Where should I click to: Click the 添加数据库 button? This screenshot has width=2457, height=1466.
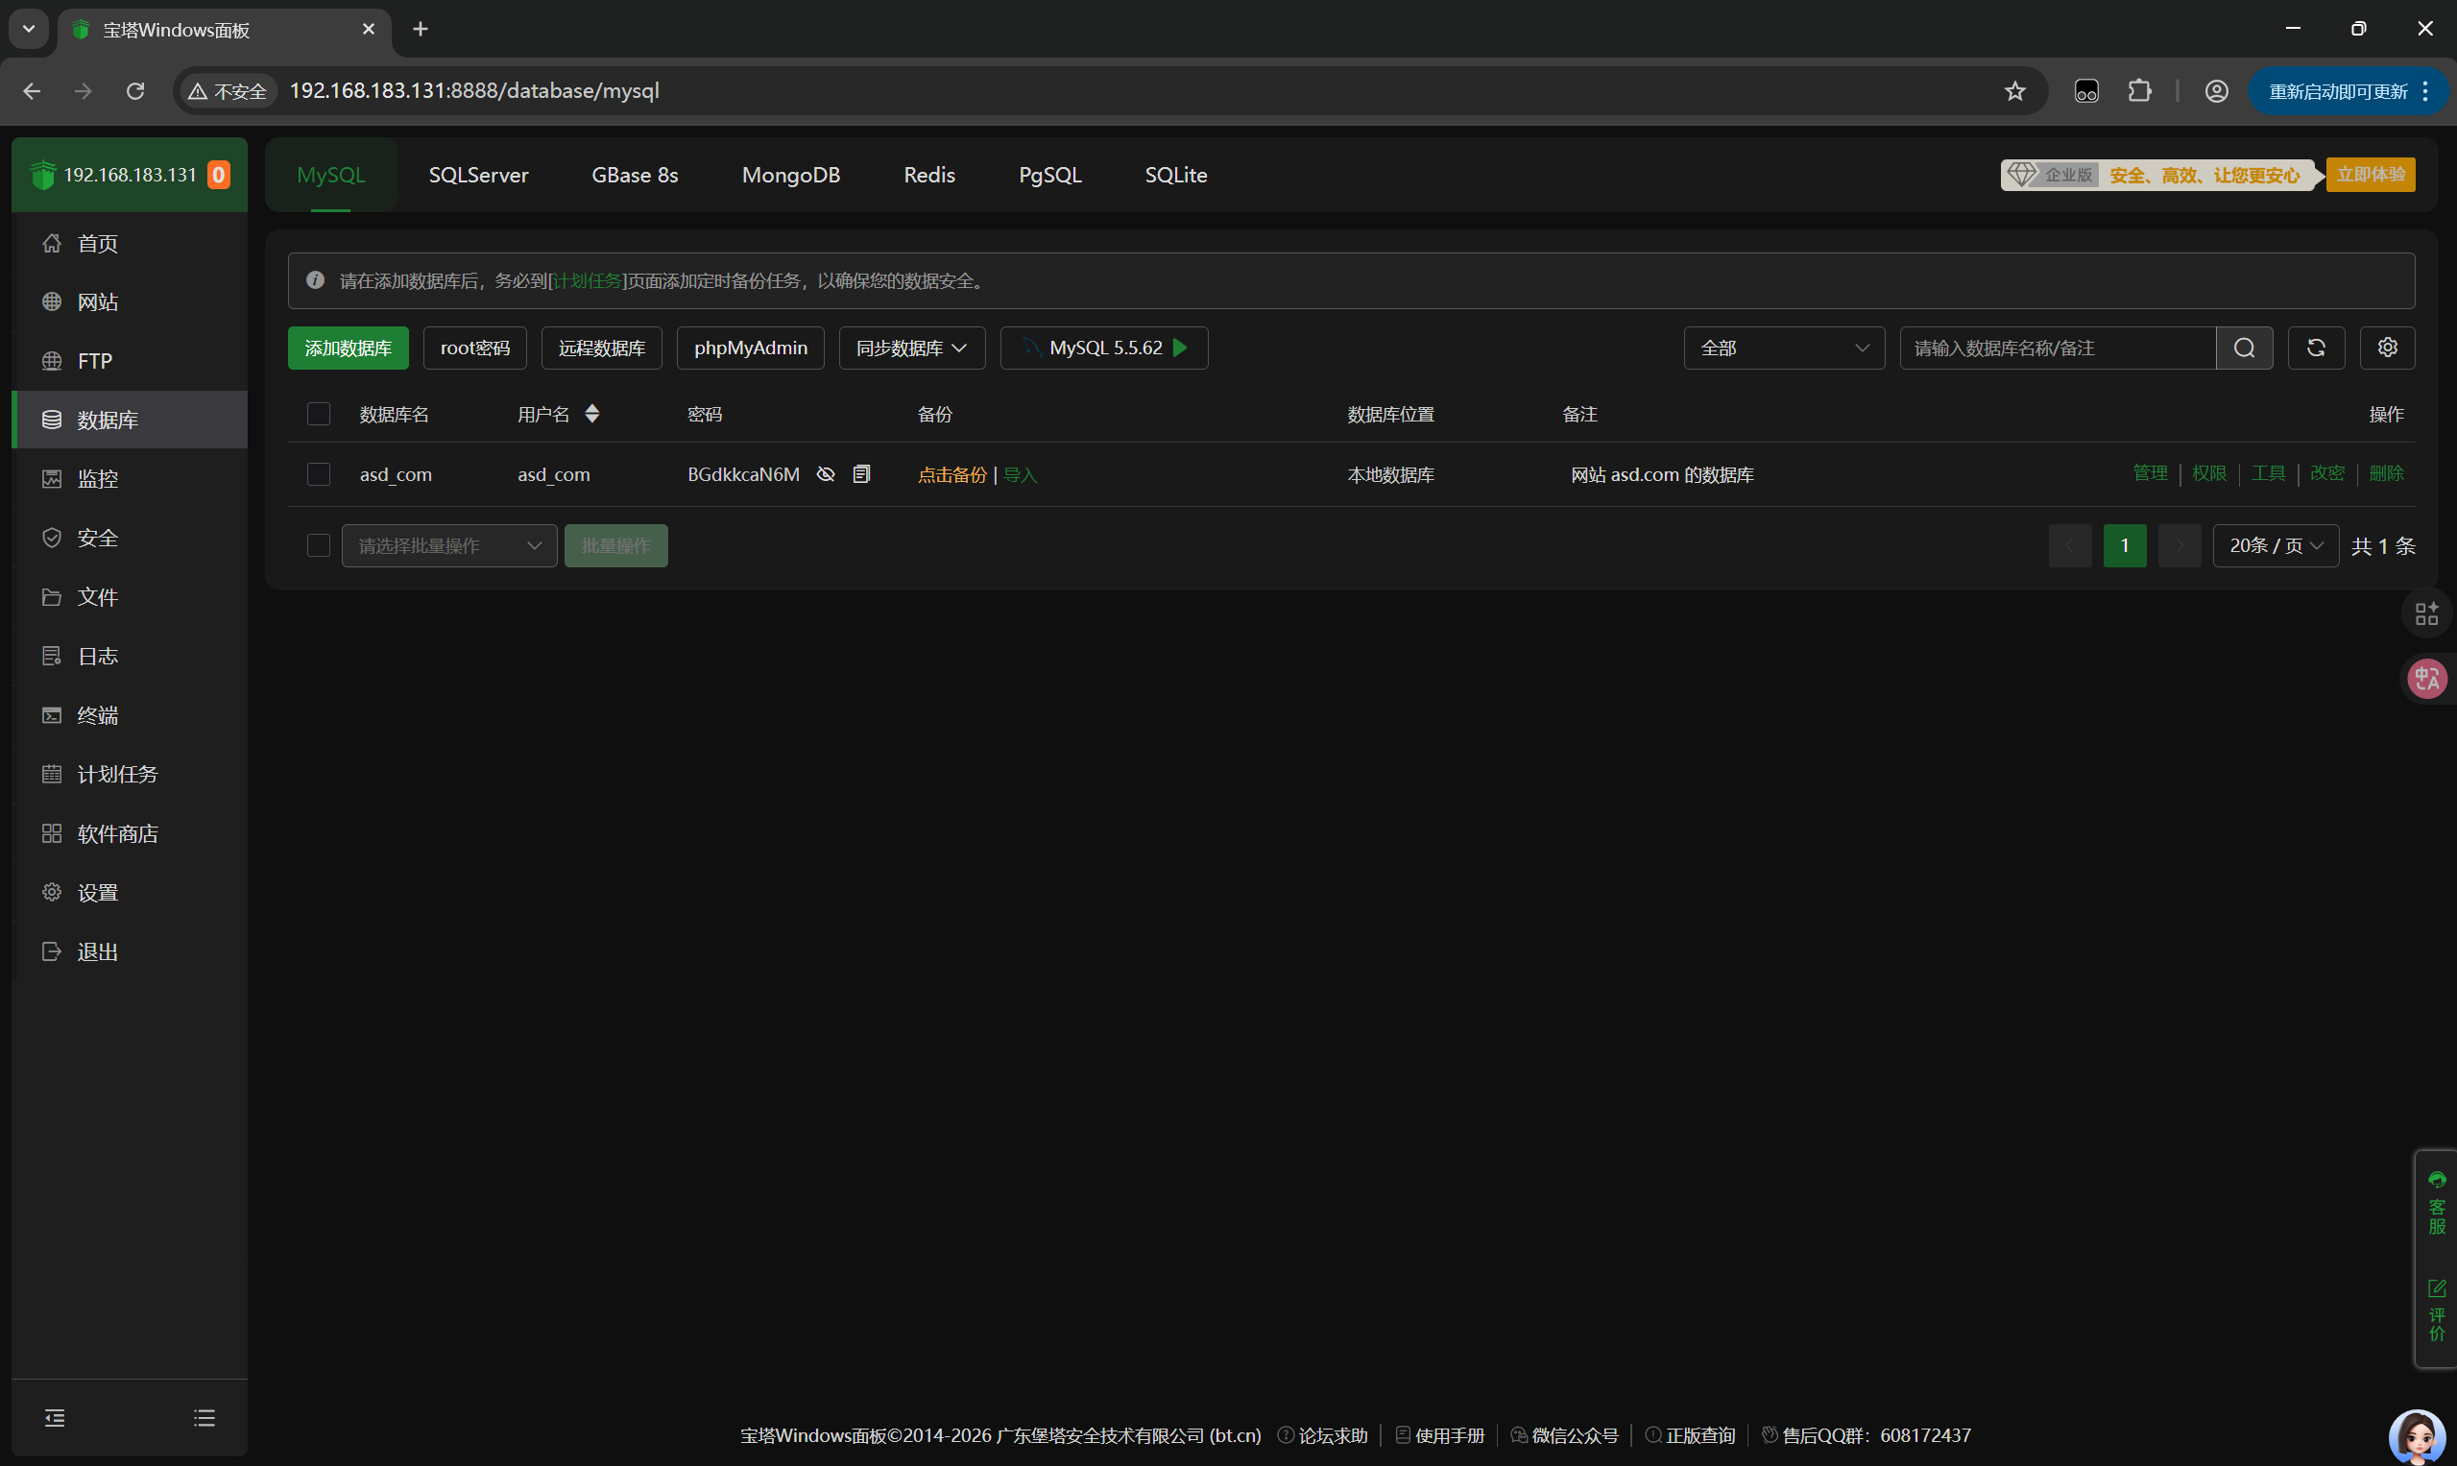[x=348, y=348]
